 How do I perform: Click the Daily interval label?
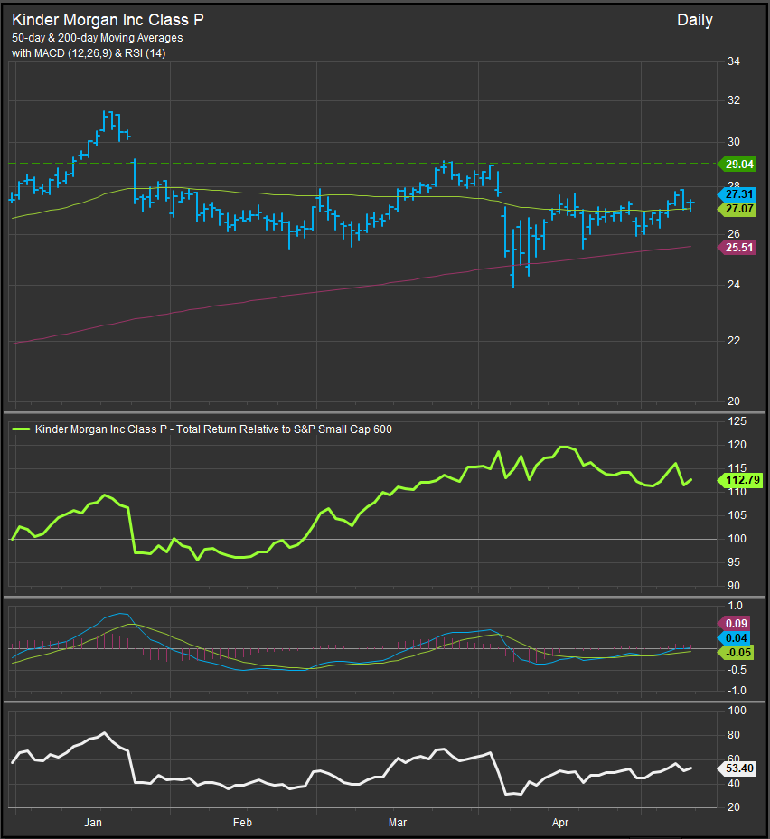(x=695, y=20)
